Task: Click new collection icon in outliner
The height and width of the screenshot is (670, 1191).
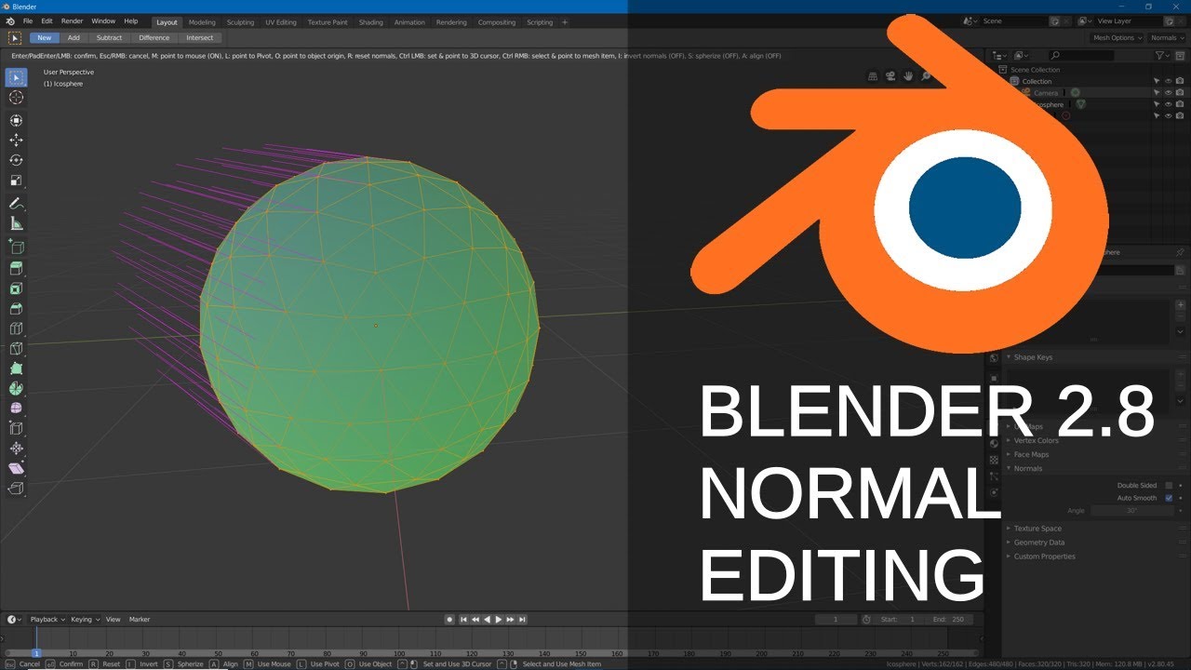Action: click(x=1180, y=56)
